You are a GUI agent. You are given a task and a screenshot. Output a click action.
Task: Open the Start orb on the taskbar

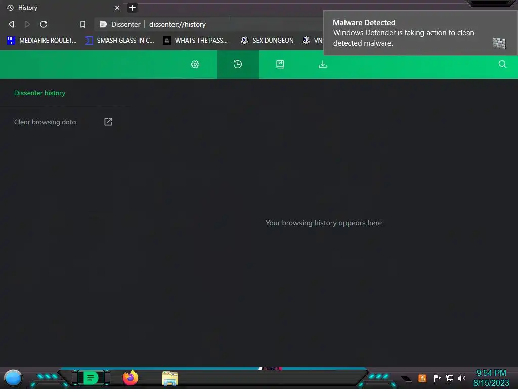(13, 378)
